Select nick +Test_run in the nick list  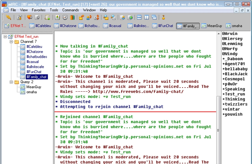click(x=234, y=94)
